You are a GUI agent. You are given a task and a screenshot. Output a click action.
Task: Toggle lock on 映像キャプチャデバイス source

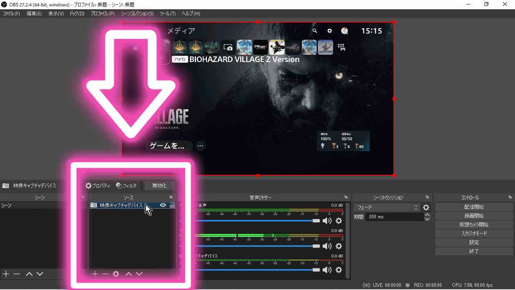point(172,205)
